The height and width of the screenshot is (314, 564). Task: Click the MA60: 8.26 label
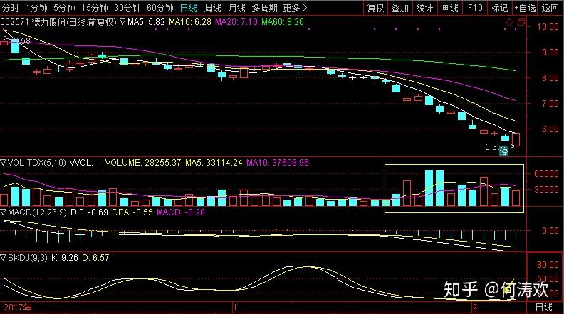283,22
